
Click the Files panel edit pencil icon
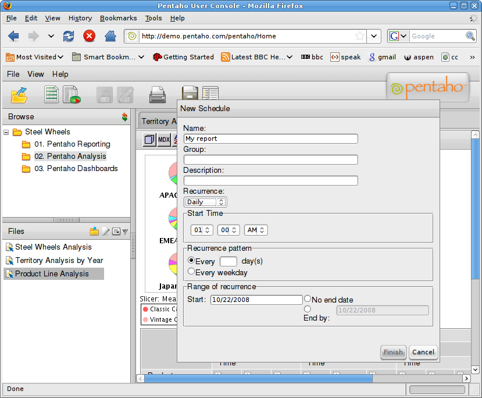(x=106, y=231)
